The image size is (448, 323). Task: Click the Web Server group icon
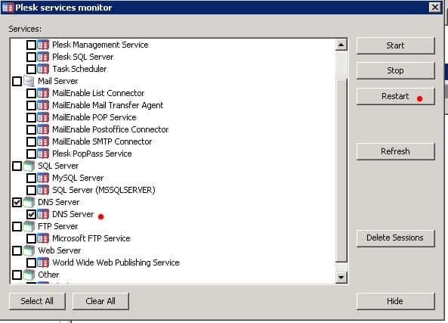(x=29, y=250)
